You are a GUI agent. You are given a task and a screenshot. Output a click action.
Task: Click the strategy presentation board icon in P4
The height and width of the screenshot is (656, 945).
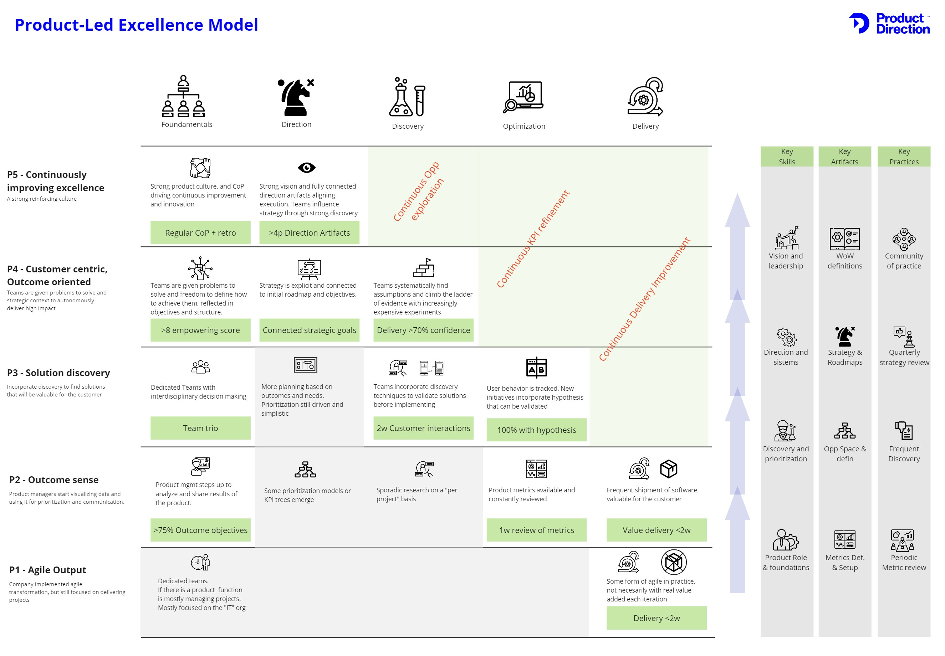point(309,269)
